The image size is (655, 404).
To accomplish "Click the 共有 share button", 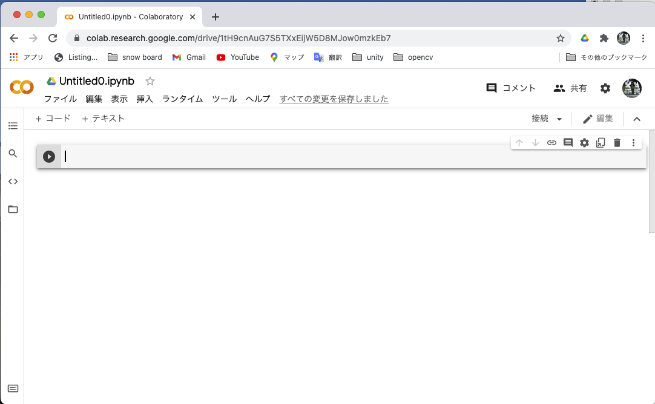I will pyautogui.click(x=570, y=88).
